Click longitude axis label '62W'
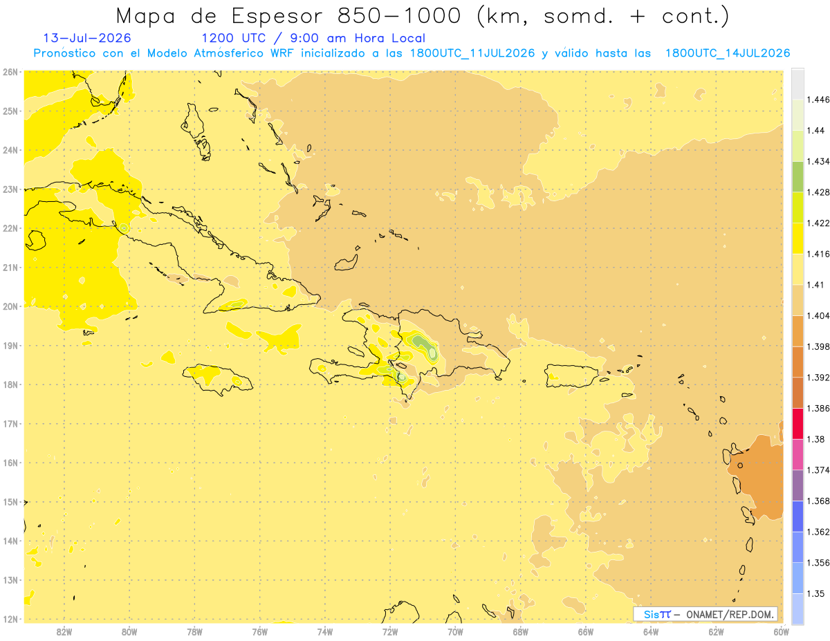Viewport: 830px width, 641px height. coord(716,631)
